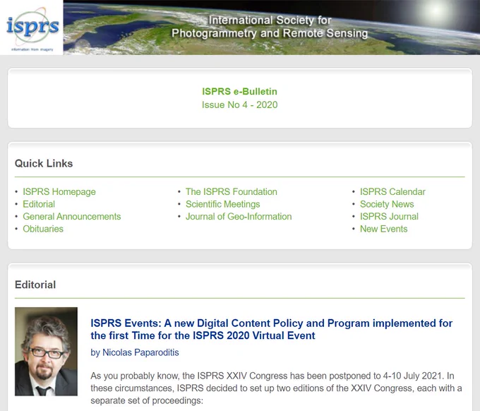Click the 'Editorial' section heading
The image size is (480, 411).
35,285
